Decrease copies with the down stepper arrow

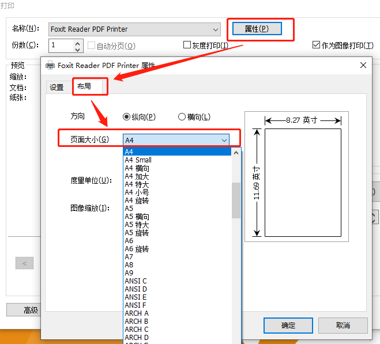click(x=77, y=50)
